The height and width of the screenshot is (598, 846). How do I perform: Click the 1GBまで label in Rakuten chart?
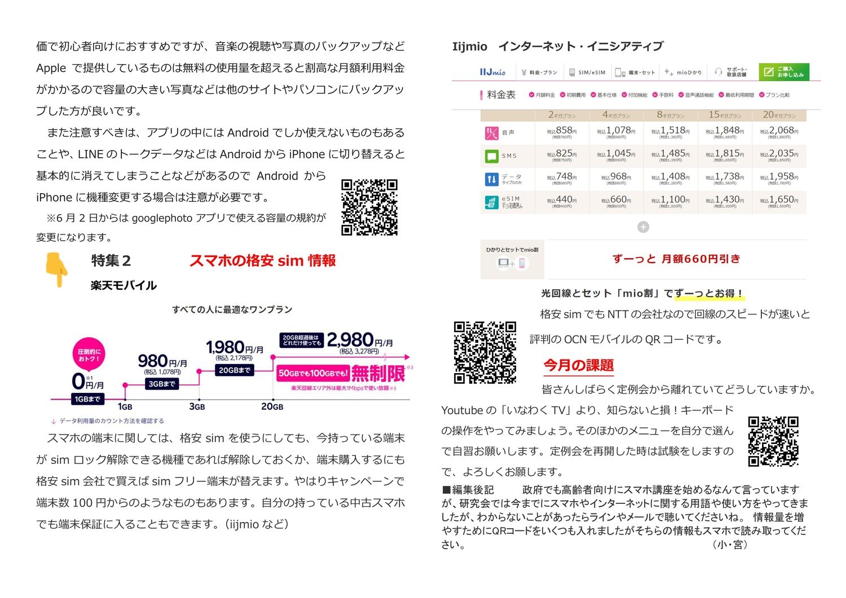[x=87, y=399]
